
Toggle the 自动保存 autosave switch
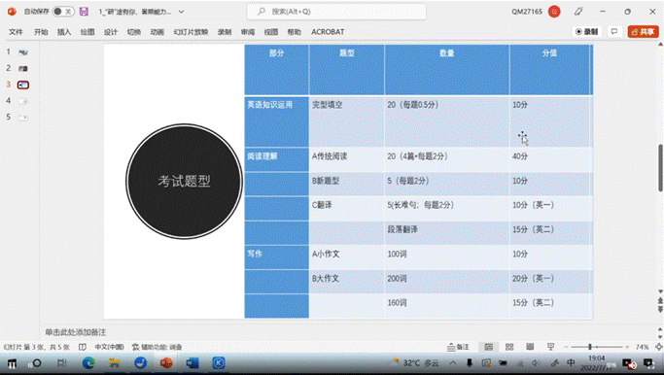(63, 12)
